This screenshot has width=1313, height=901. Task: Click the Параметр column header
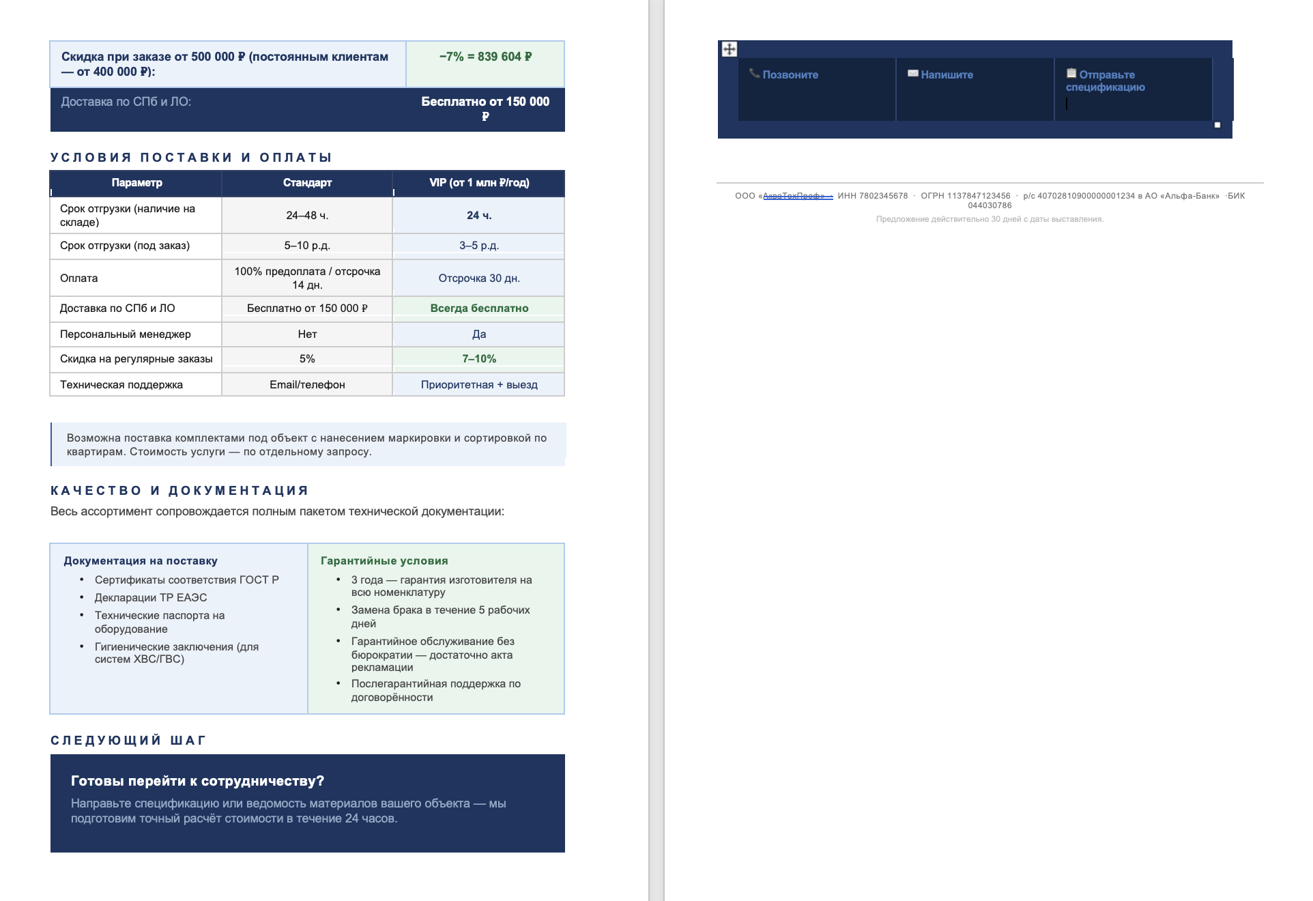point(136,183)
